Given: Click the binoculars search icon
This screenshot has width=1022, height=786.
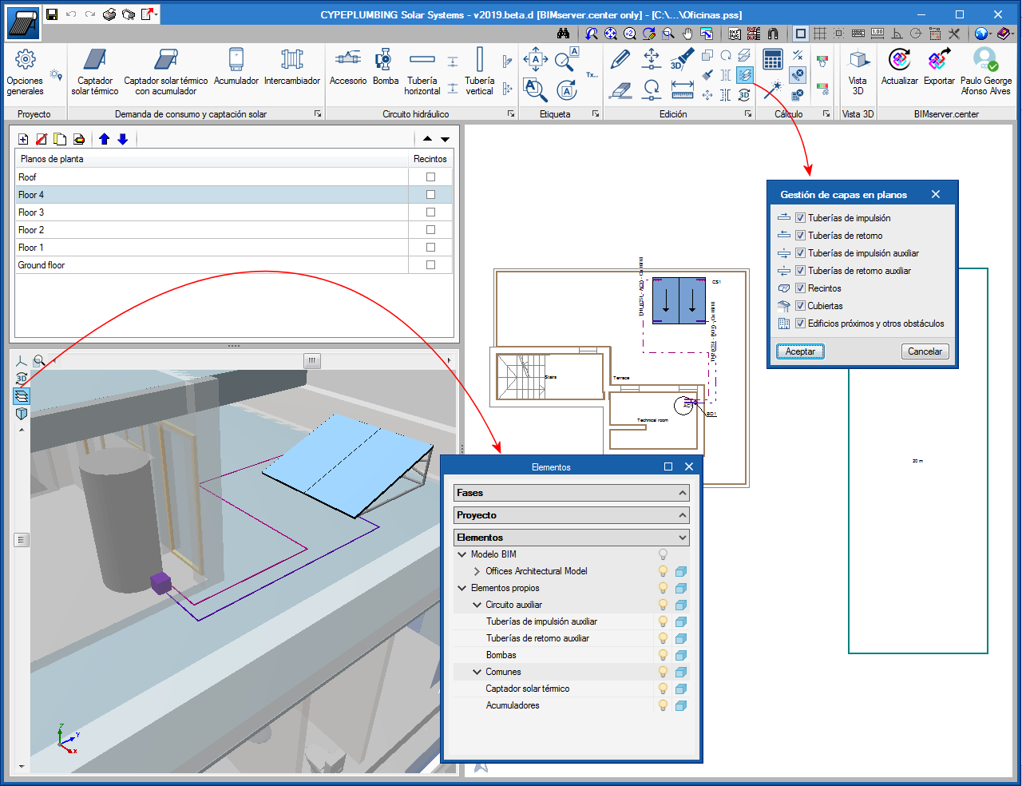Looking at the screenshot, I should point(564,34).
